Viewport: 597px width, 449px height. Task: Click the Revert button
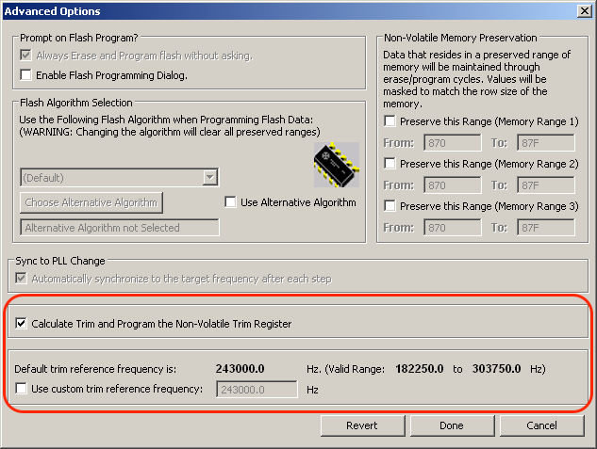(362, 425)
